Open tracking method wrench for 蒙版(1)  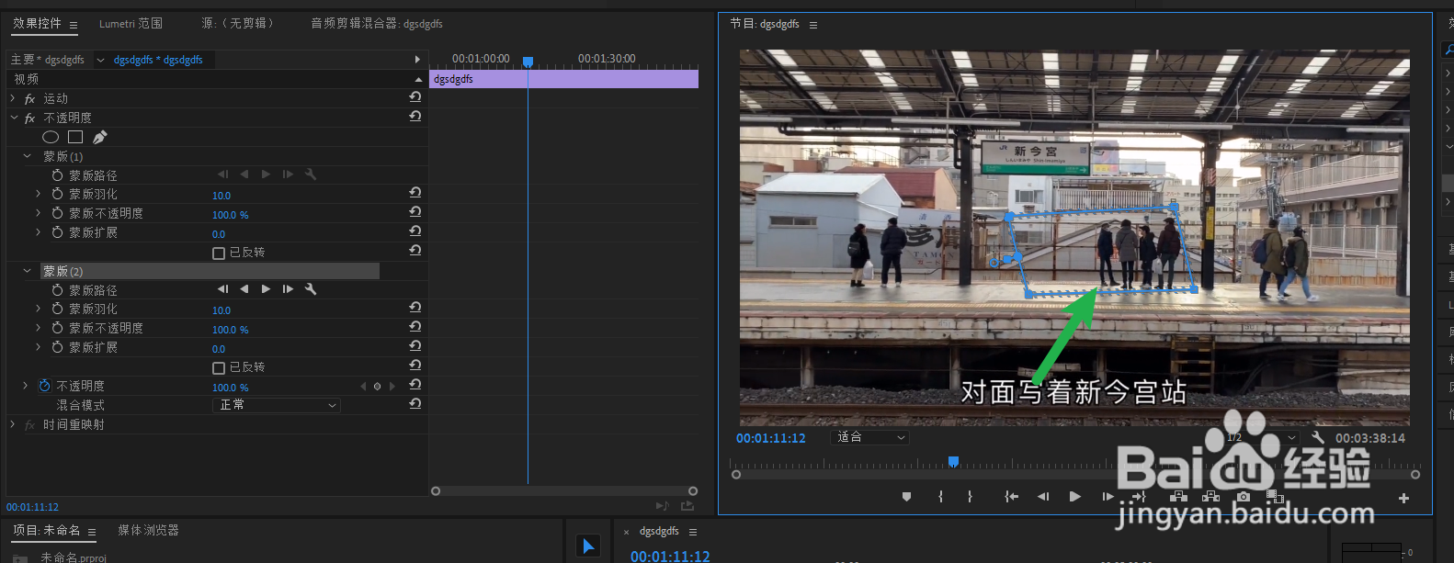(311, 175)
